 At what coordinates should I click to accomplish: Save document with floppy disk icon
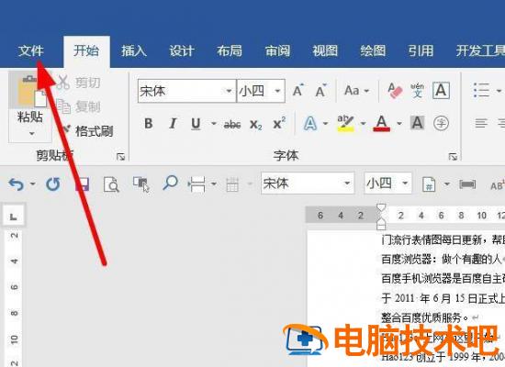(x=82, y=184)
